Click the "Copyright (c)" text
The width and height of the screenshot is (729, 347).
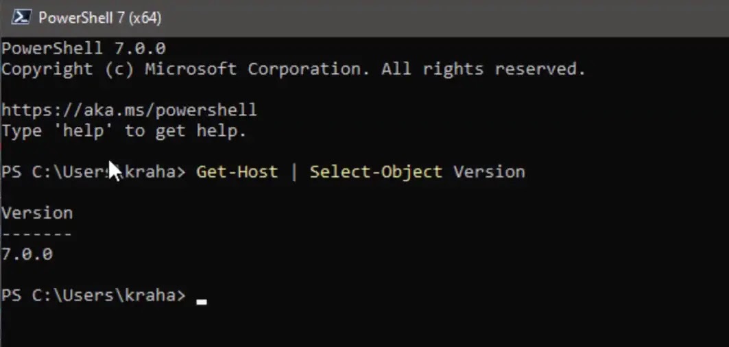click(x=67, y=69)
